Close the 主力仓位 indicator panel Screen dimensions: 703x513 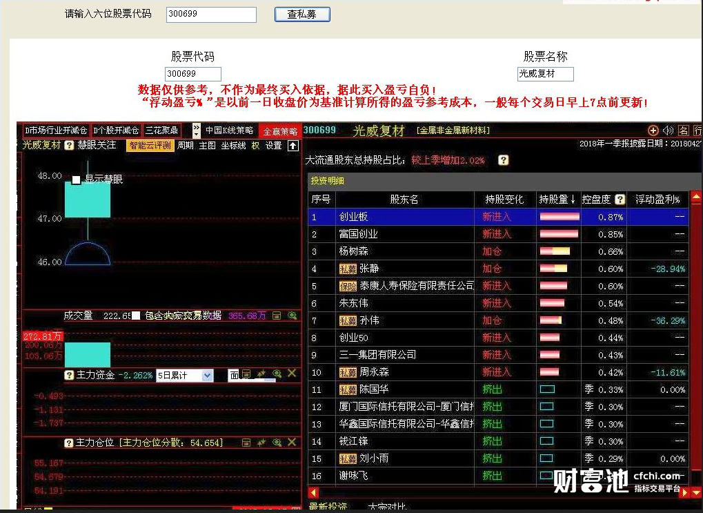[292, 442]
